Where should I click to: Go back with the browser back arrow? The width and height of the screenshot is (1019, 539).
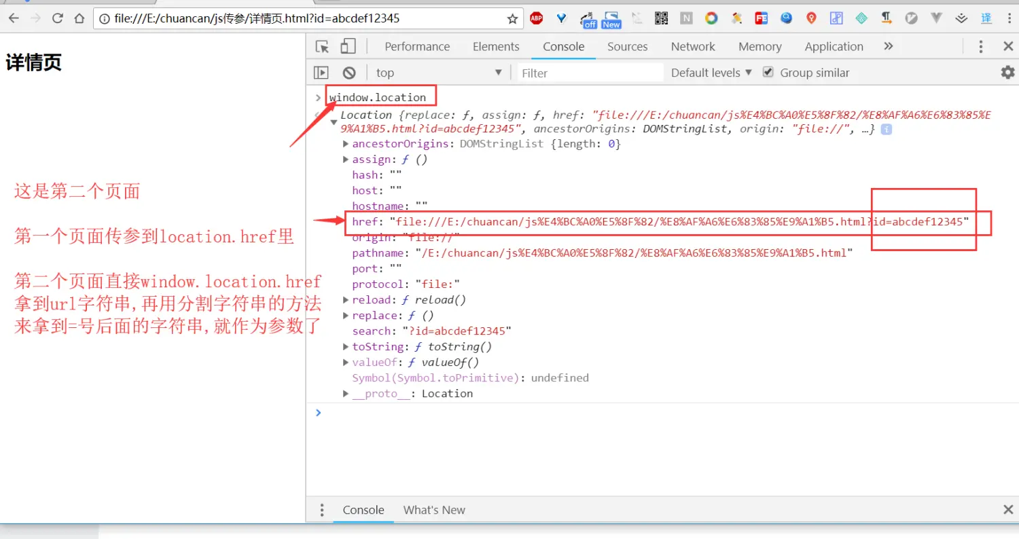13,18
